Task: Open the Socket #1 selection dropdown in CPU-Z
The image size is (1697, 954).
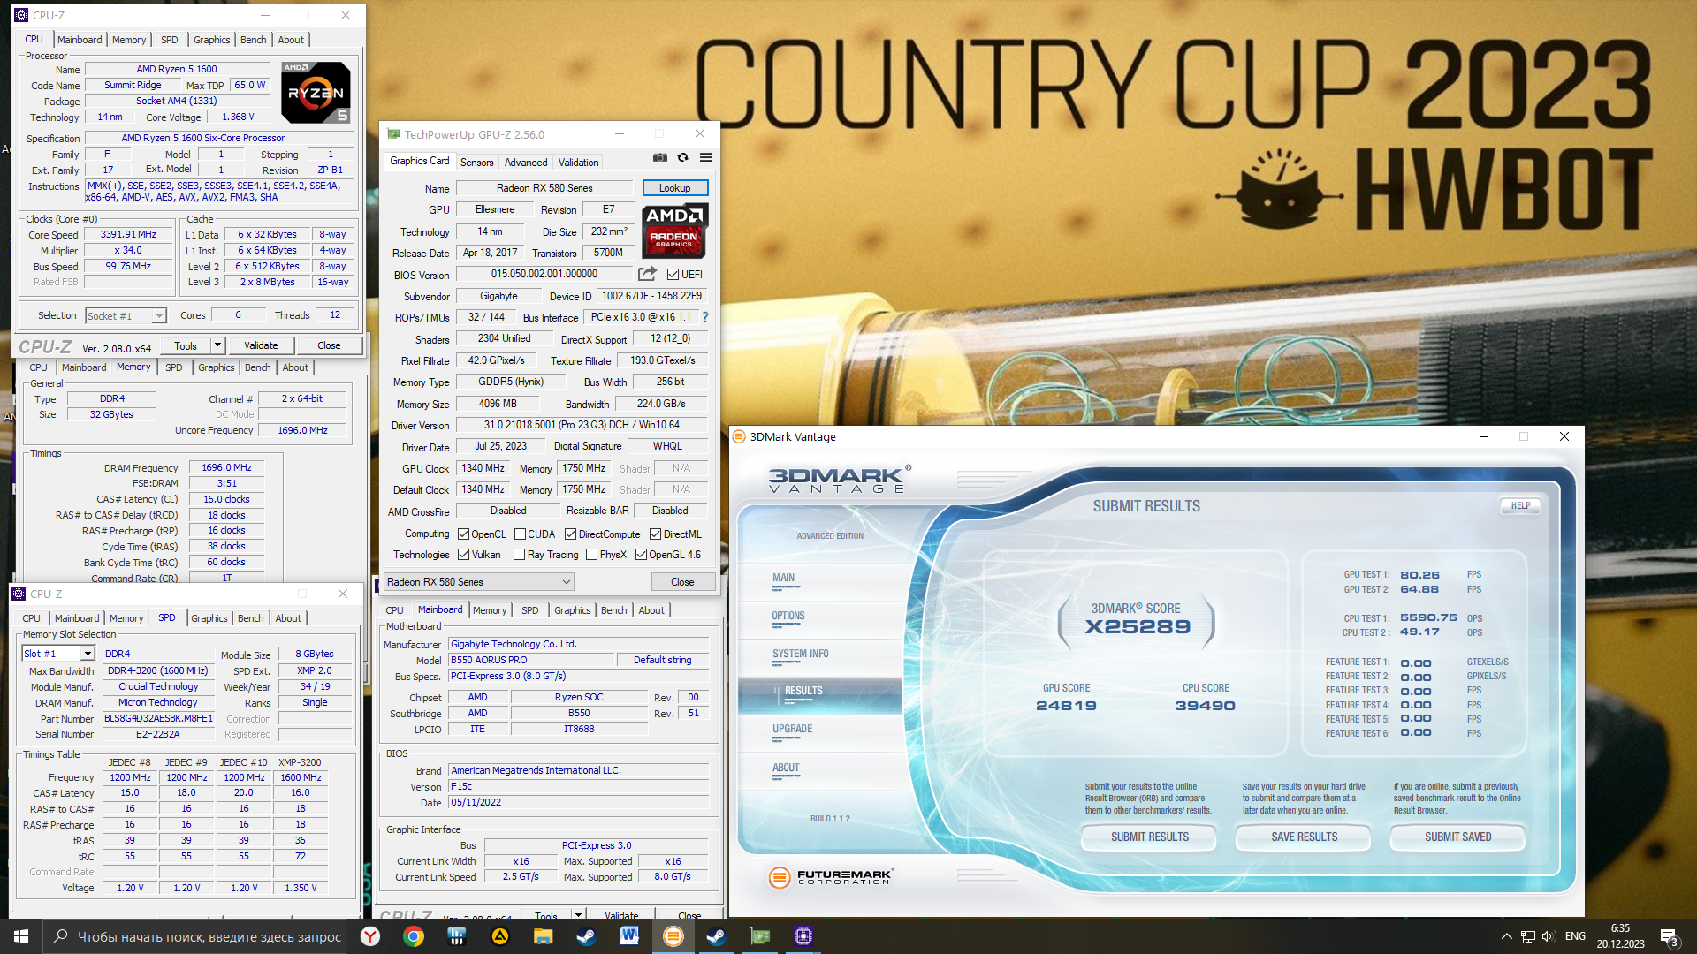Action: tap(126, 316)
